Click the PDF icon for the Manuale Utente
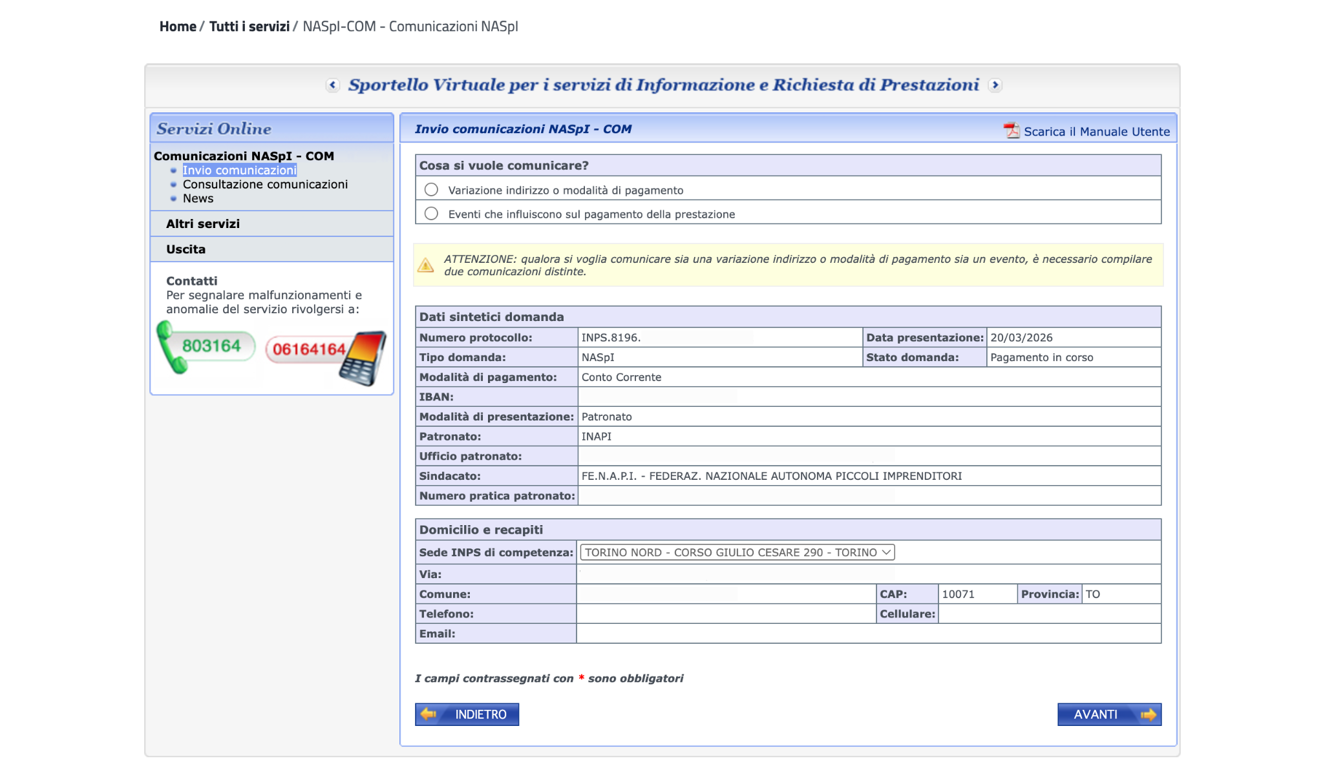Screen dimensions: 1325x766 1011,130
